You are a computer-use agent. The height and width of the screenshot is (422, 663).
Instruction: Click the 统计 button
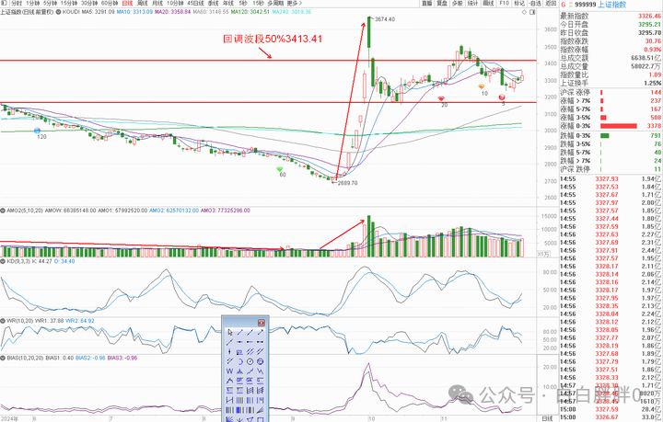472,4
